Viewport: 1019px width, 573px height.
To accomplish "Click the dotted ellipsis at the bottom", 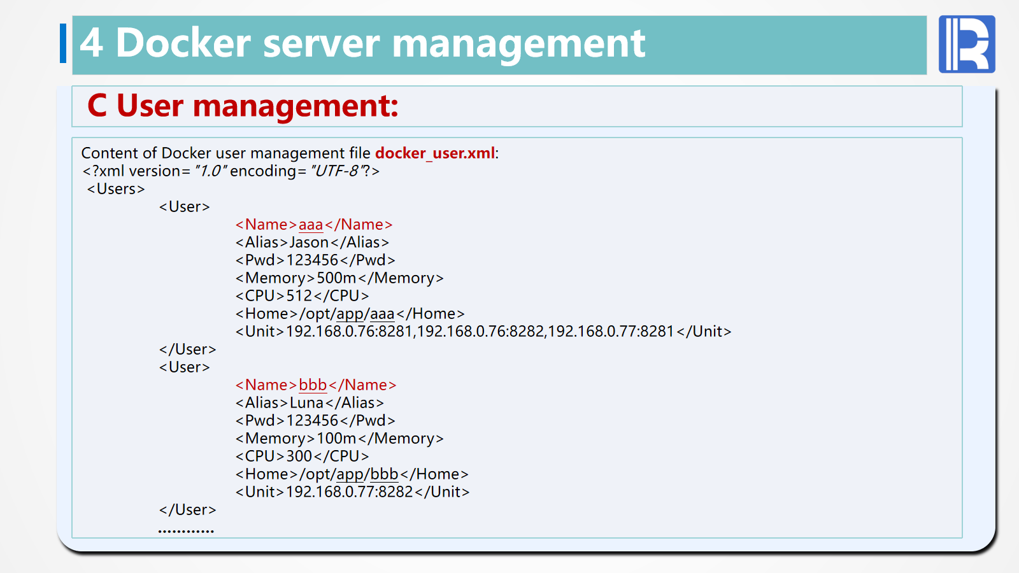I will click(186, 530).
